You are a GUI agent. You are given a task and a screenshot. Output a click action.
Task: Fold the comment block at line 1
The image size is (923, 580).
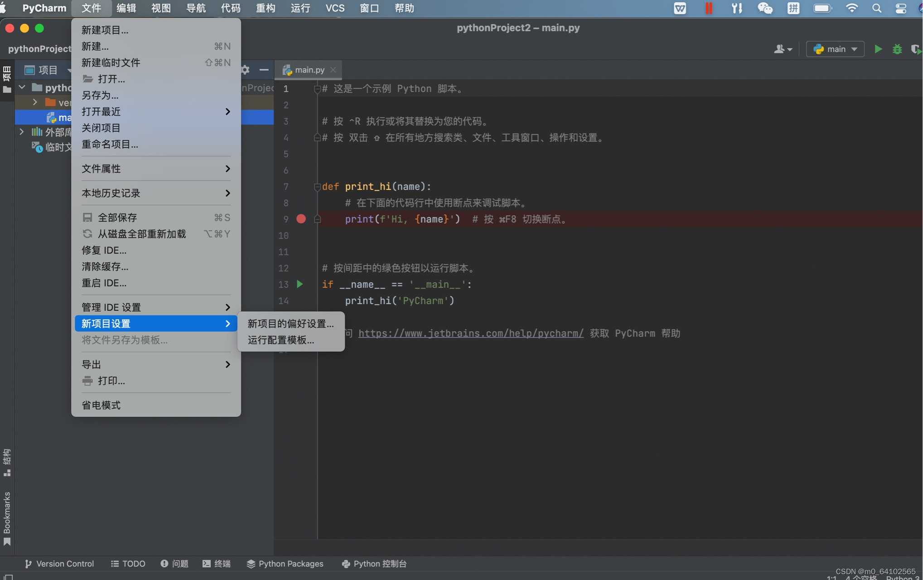click(x=317, y=89)
